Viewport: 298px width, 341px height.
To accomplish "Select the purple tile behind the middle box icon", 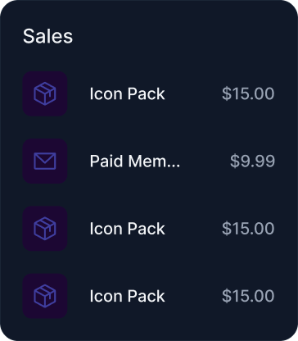I will click(45, 229).
